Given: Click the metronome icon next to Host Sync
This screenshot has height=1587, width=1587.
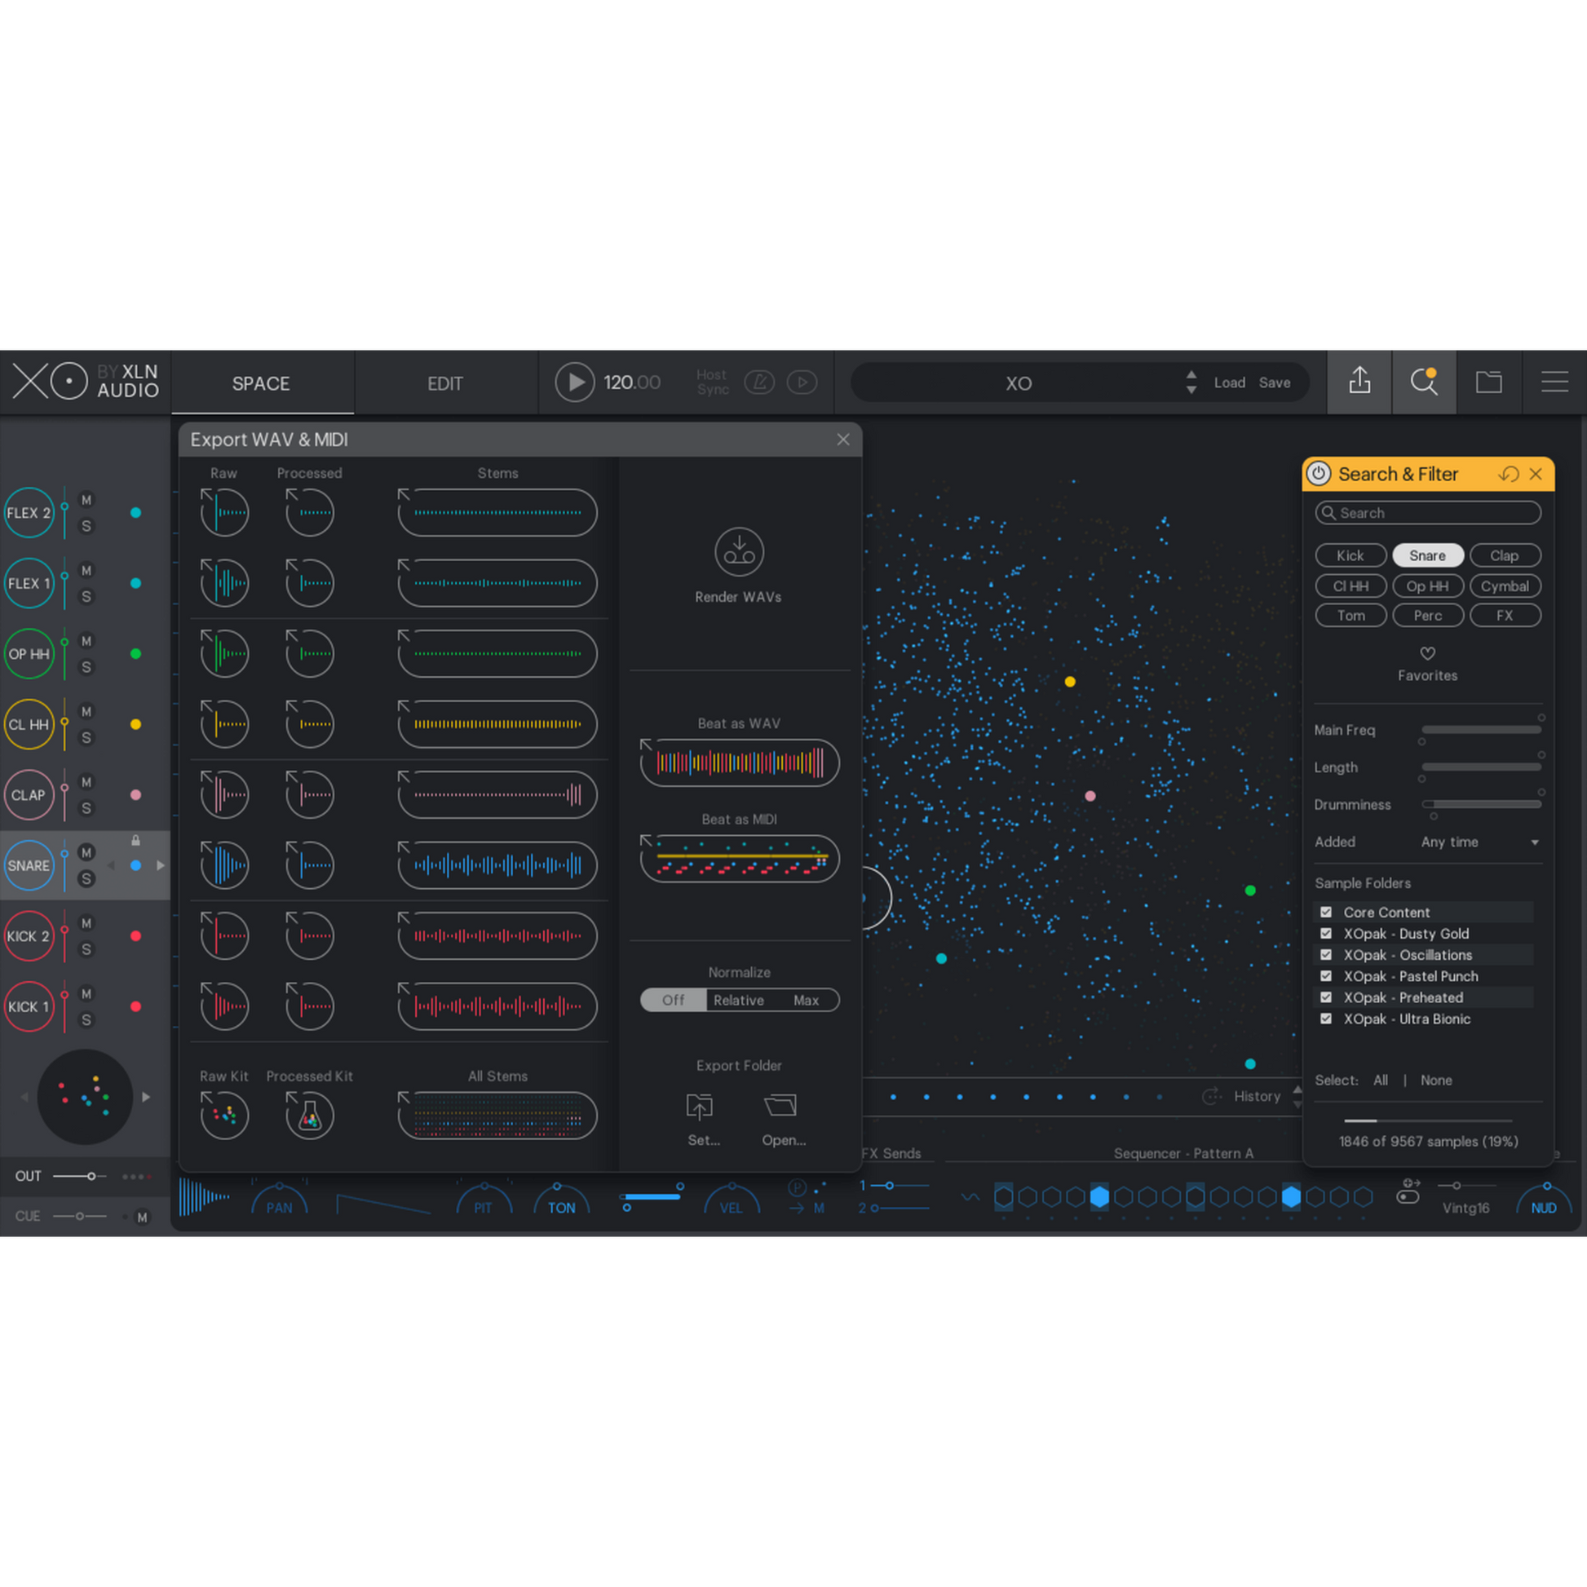Looking at the screenshot, I should pos(760,382).
